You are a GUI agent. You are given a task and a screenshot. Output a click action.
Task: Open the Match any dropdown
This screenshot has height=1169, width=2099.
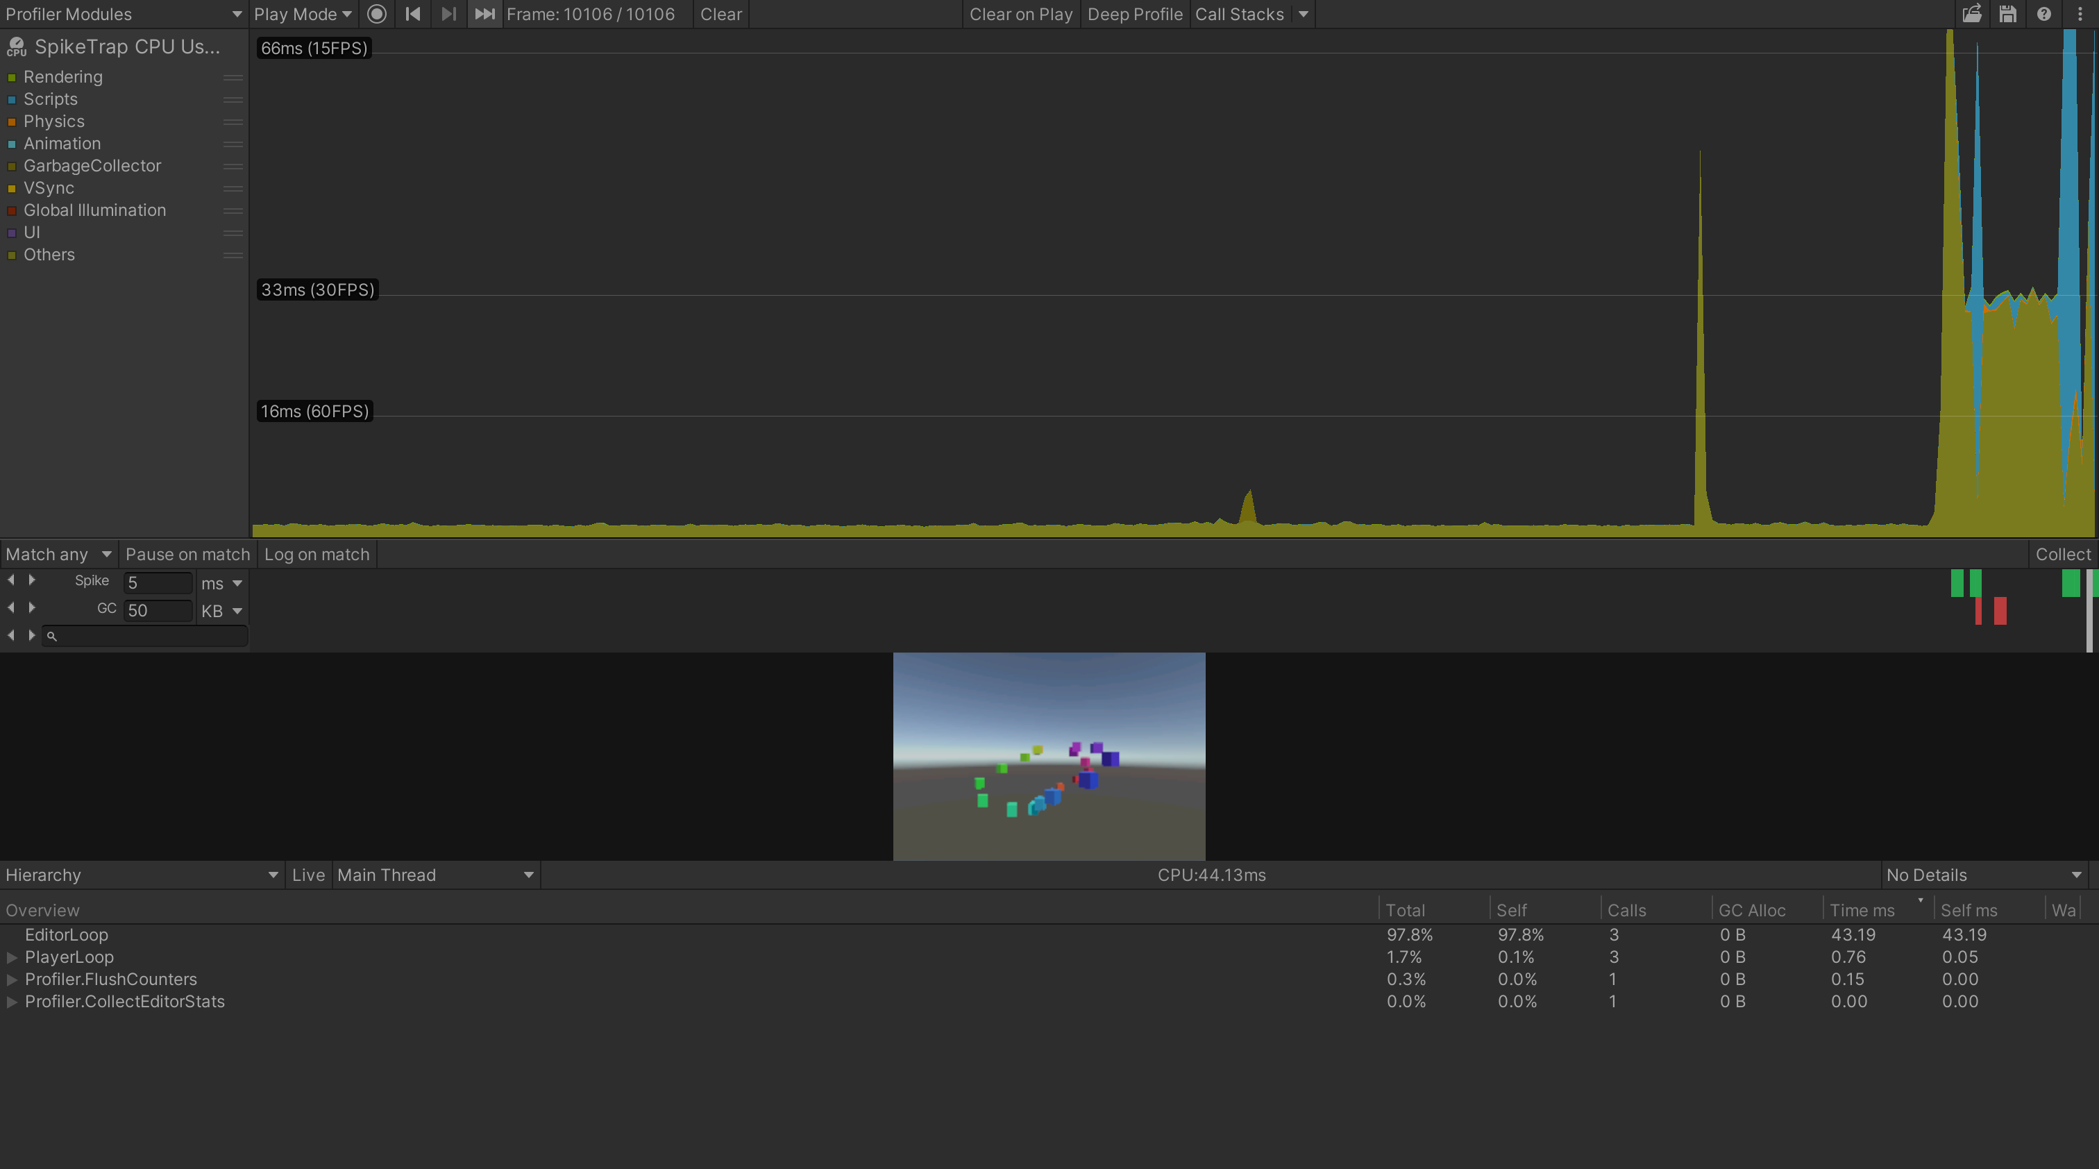tap(57, 554)
